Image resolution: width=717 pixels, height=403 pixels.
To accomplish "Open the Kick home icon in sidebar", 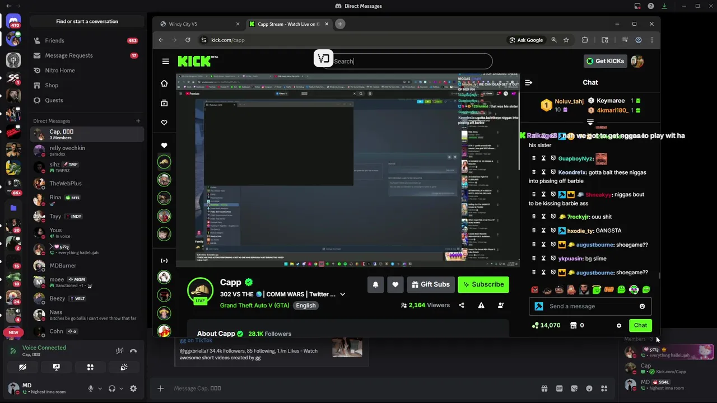I will tap(164, 83).
